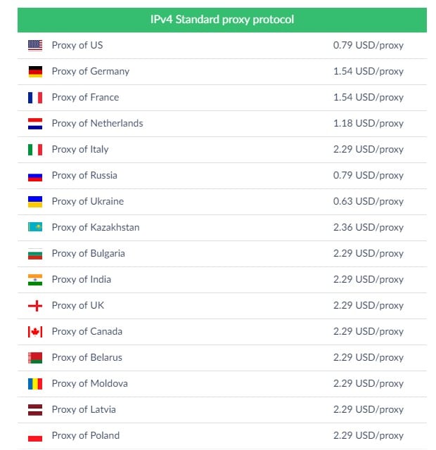The image size is (436, 450).
Task: Open the Proxy of Moldova text
Action: point(89,383)
